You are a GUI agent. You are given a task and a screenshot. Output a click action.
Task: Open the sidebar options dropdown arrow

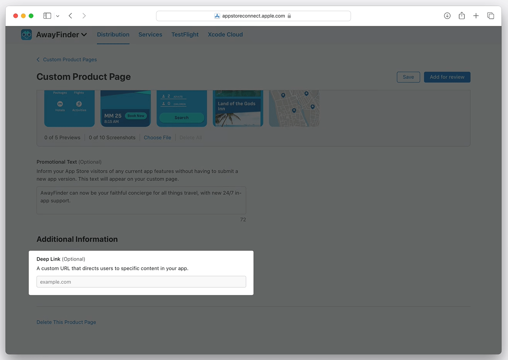tap(58, 16)
